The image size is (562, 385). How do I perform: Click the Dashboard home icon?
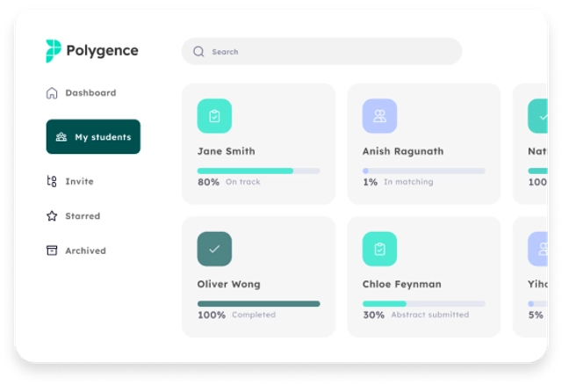click(52, 93)
